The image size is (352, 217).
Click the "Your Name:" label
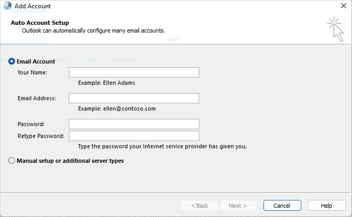[32, 72]
